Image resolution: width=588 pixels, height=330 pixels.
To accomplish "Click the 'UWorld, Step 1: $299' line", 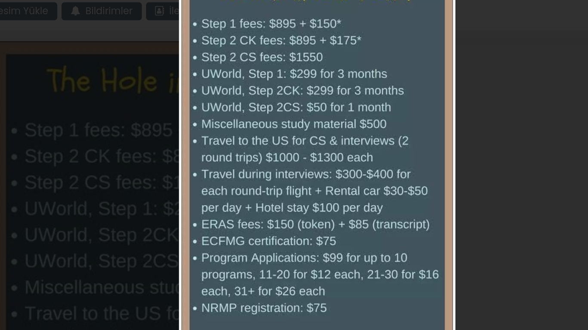I will pos(294,74).
